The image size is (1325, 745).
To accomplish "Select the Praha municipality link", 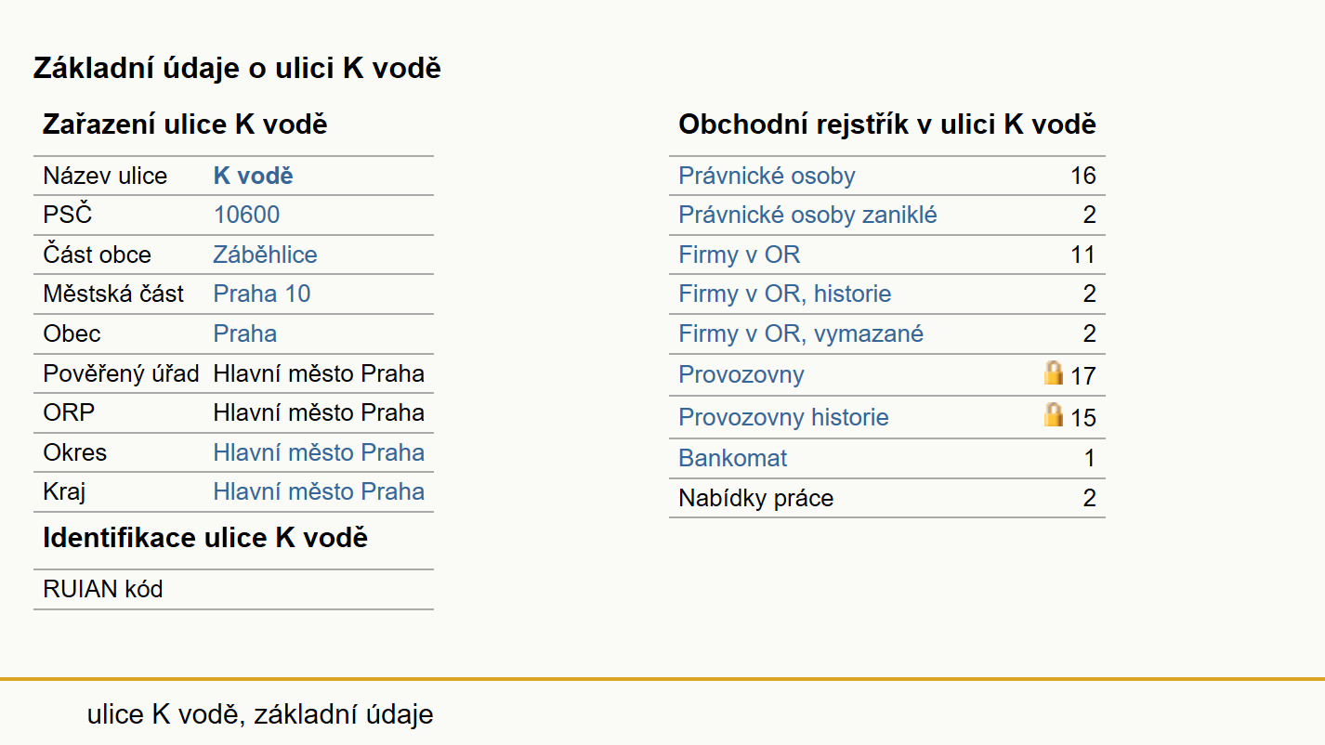I will tap(245, 333).
